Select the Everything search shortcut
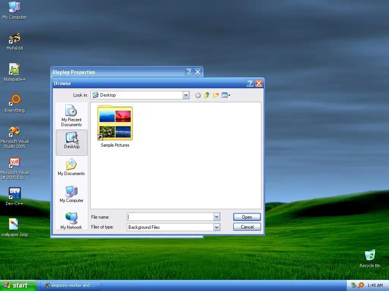 14,103
